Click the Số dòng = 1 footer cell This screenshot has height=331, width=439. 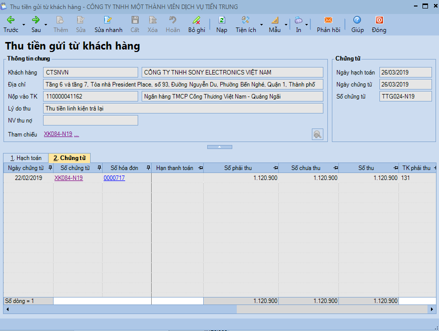pos(28,301)
